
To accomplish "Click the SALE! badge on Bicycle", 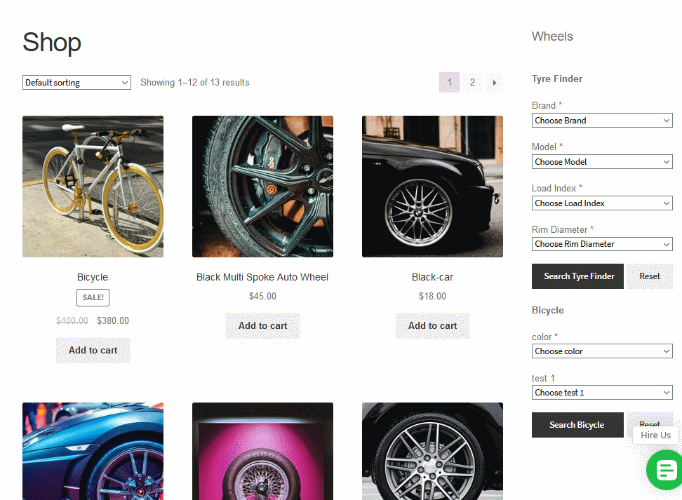I will click(x=93, y=297).
